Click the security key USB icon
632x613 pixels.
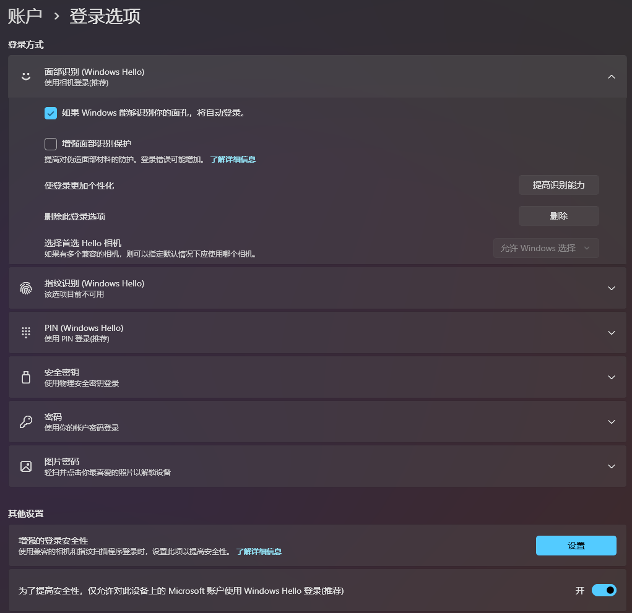[x=26, y=377]
